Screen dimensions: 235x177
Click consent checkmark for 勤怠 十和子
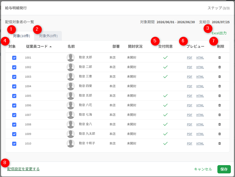[x=165, y=143]
